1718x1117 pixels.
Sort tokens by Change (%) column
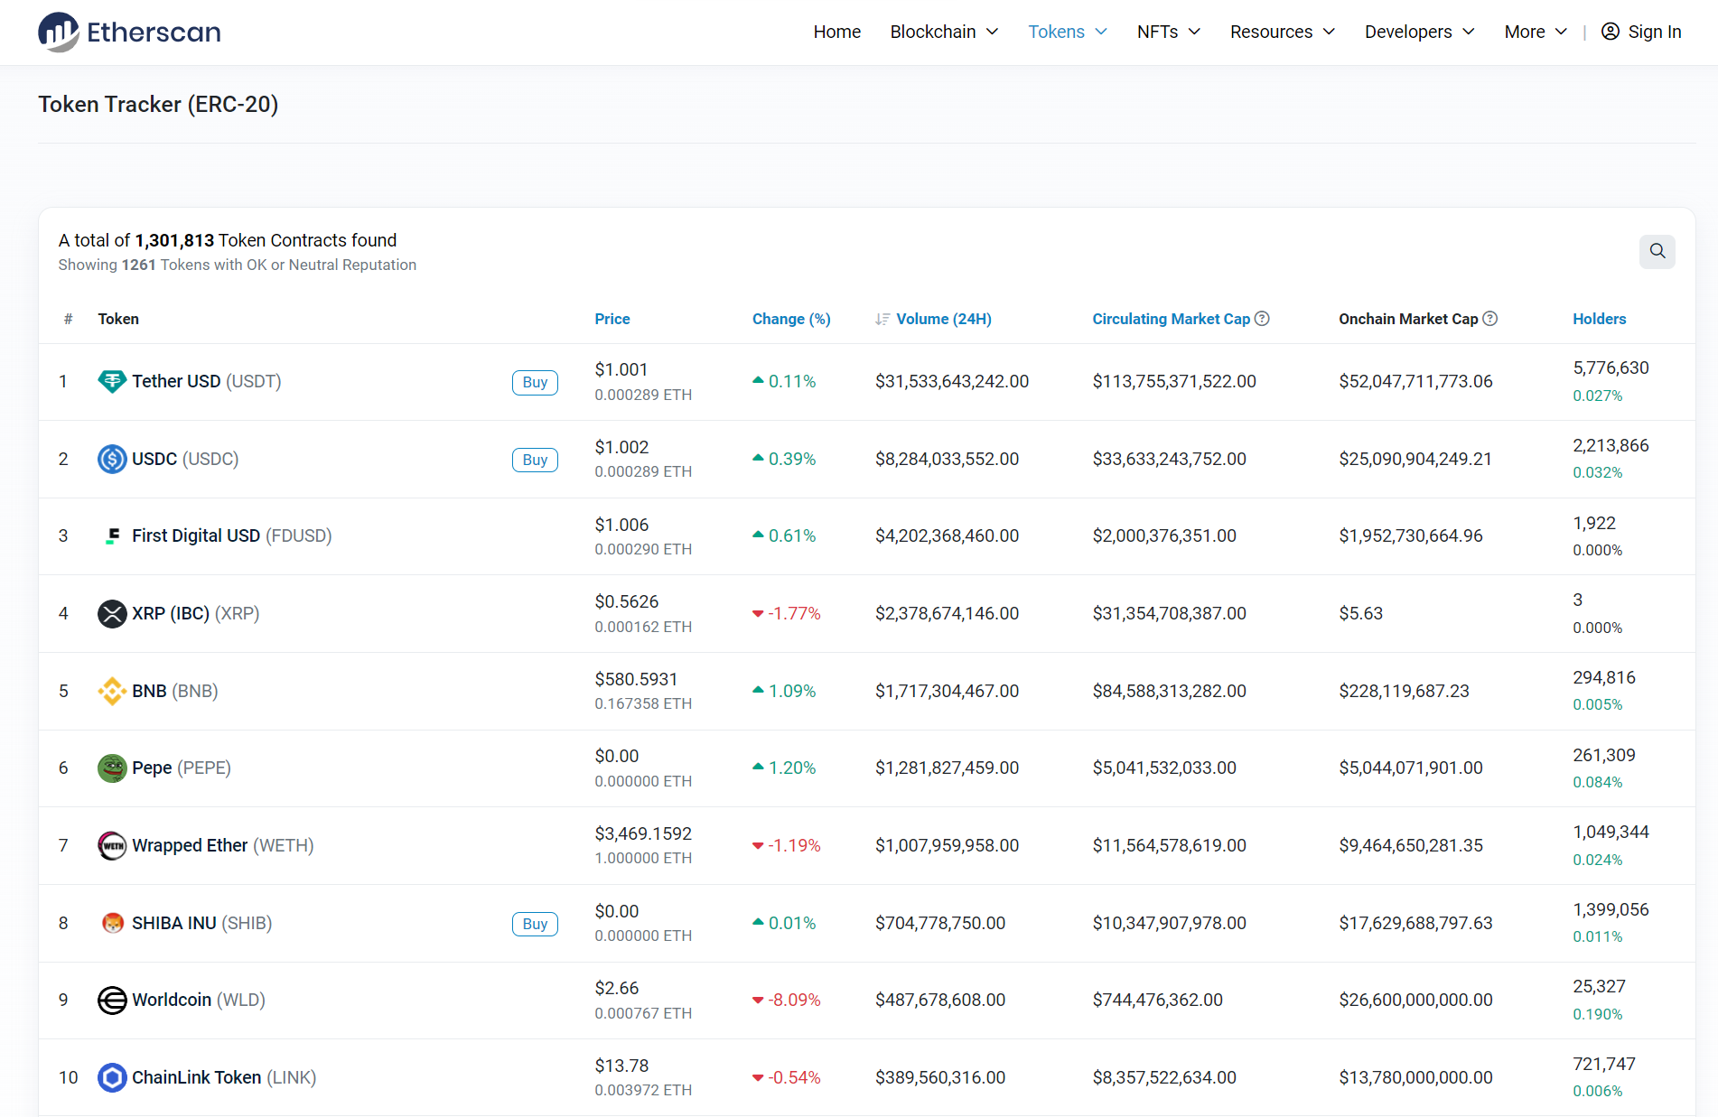point(791,319)
